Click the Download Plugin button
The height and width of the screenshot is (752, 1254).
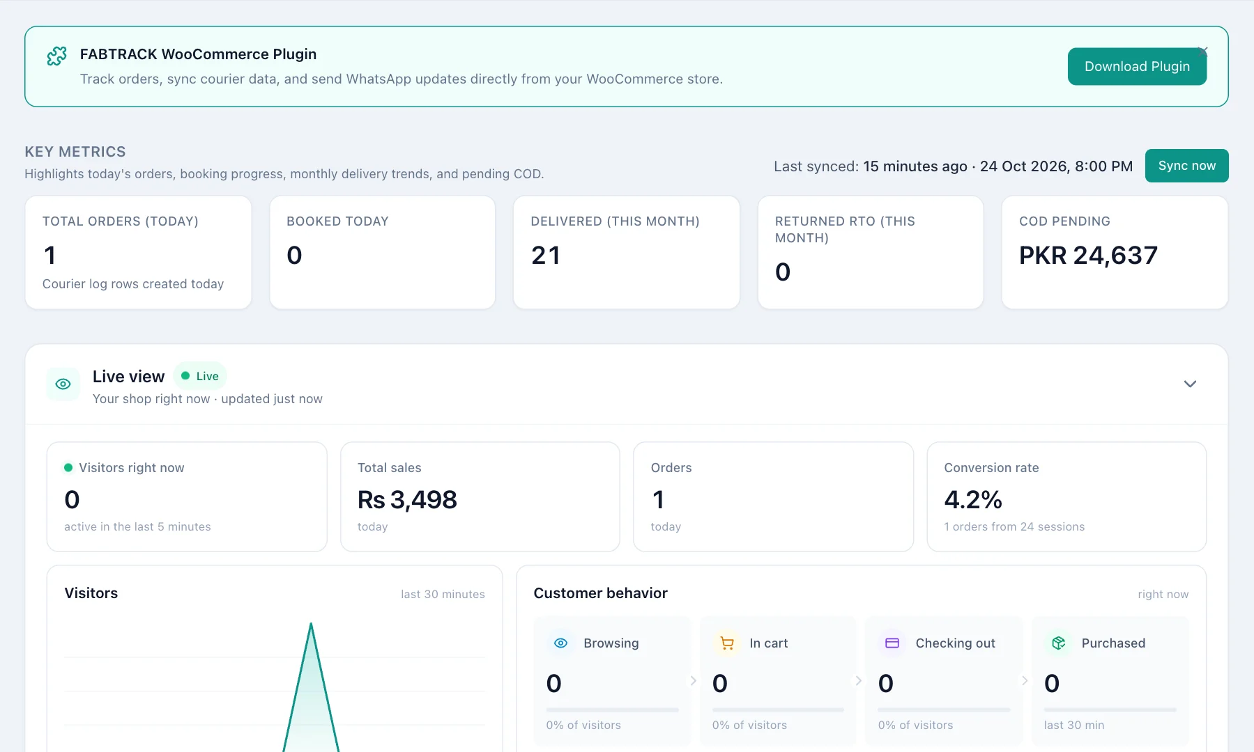click(1137, 67)
